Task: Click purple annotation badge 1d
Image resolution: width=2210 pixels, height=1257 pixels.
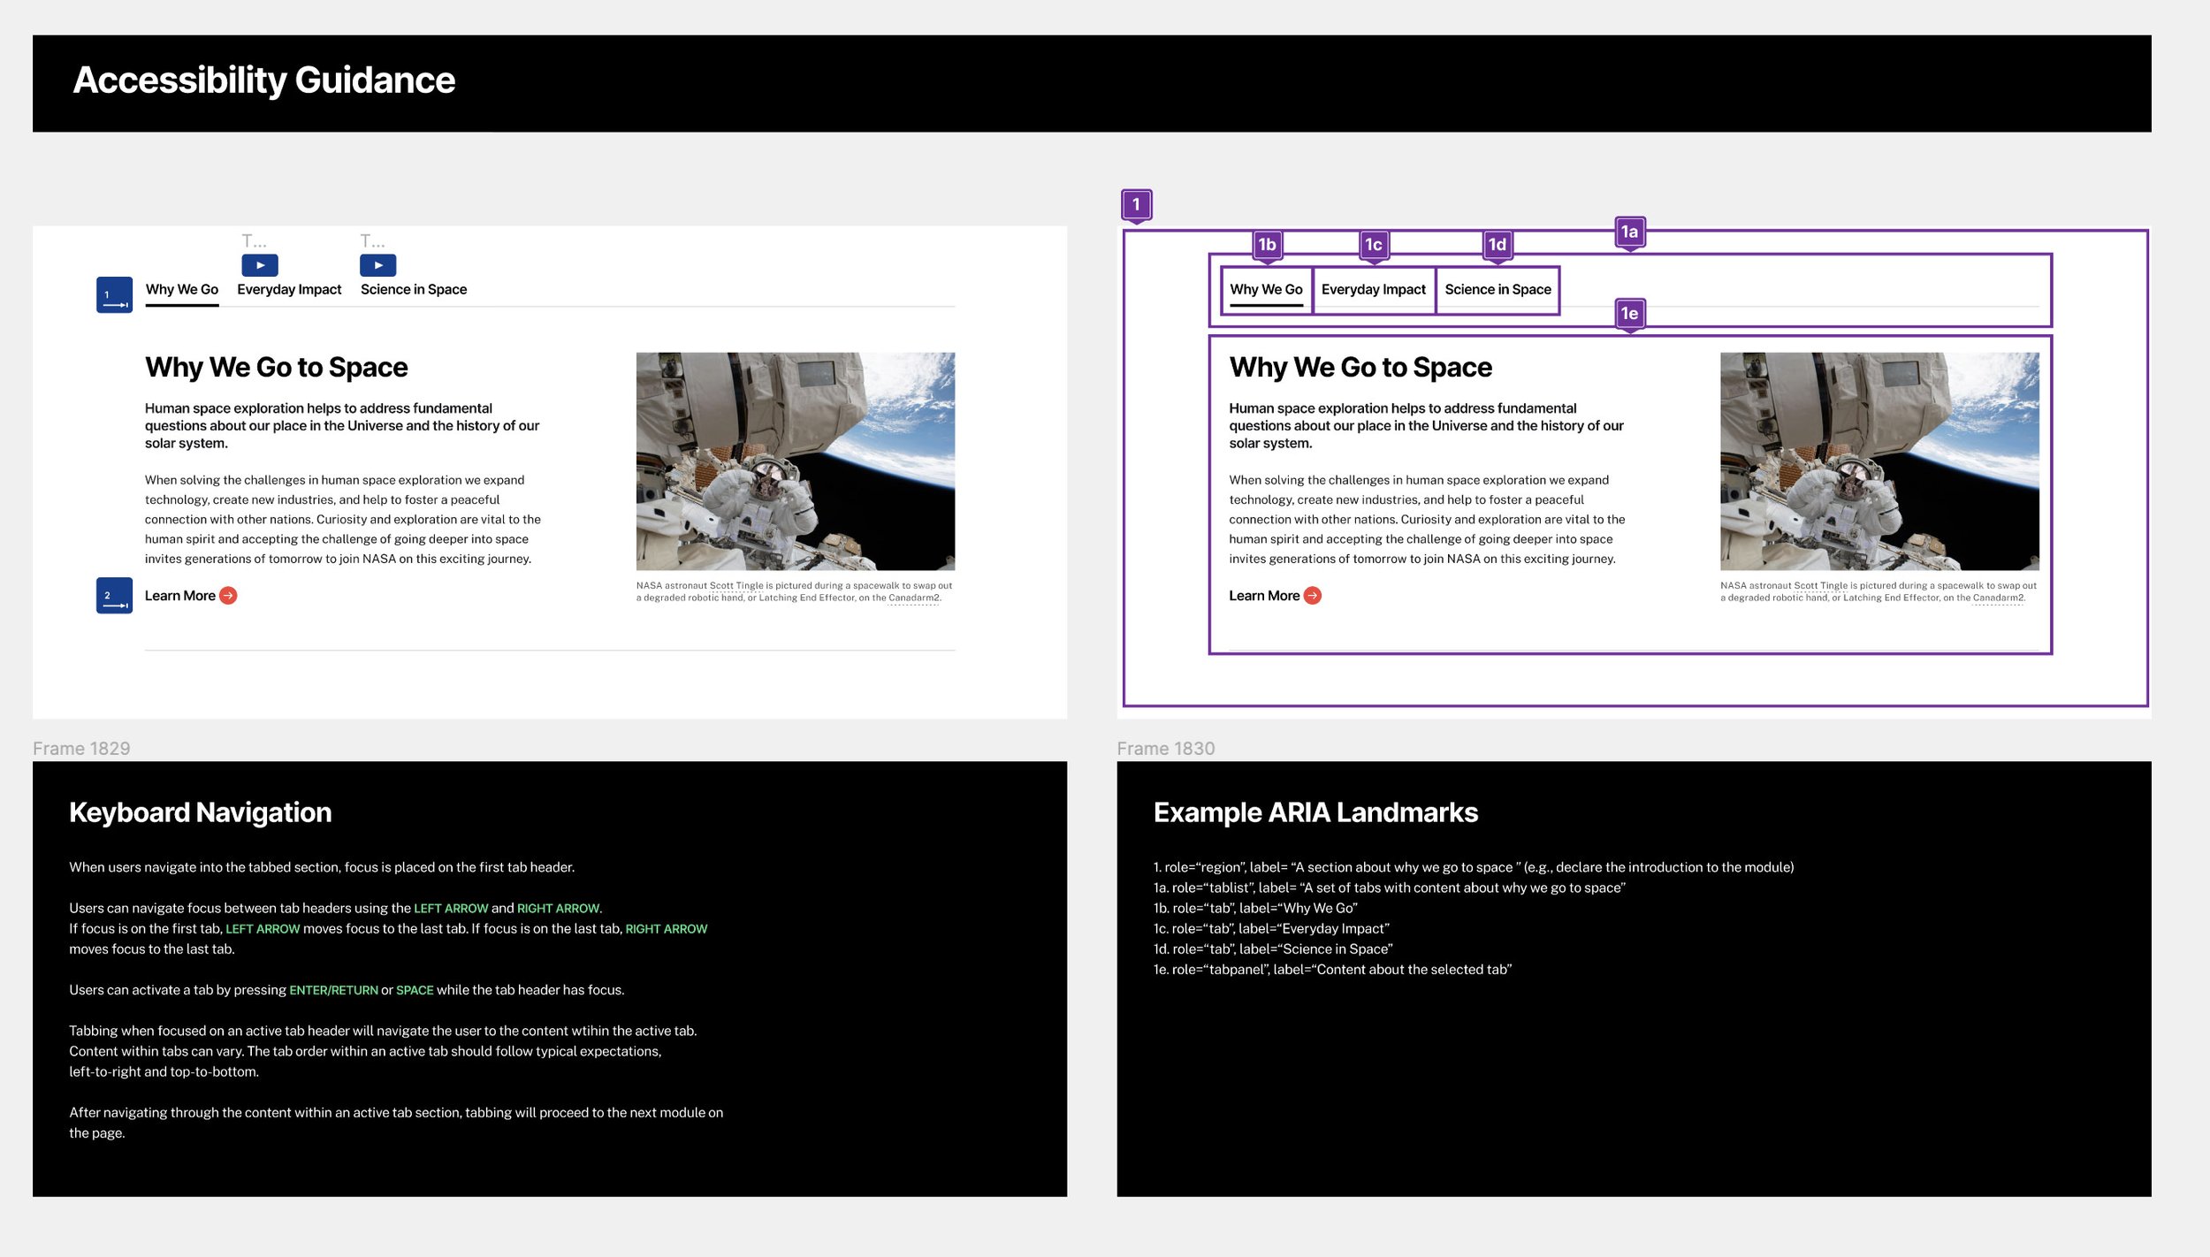Action: click(x=1497, y=244)
